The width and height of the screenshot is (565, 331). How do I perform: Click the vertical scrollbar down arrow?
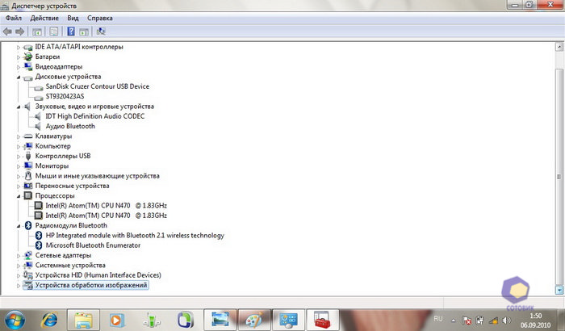pos(559,289)
